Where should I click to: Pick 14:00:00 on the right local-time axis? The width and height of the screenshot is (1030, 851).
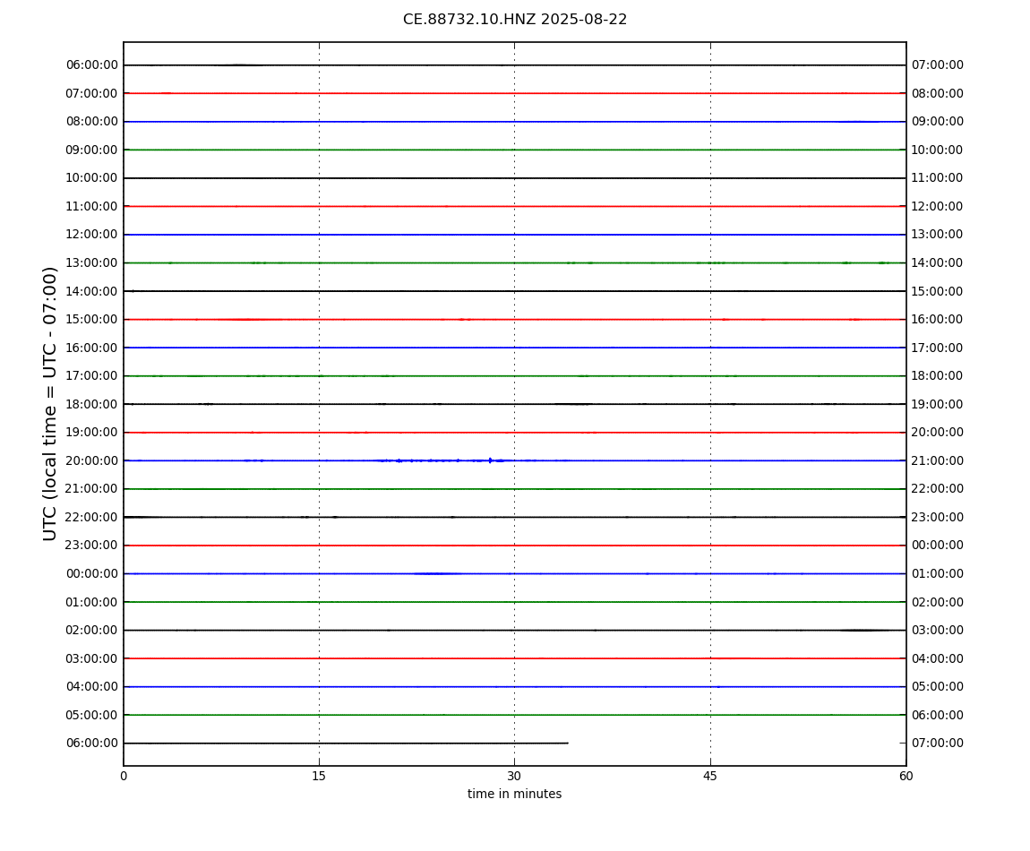938,262
